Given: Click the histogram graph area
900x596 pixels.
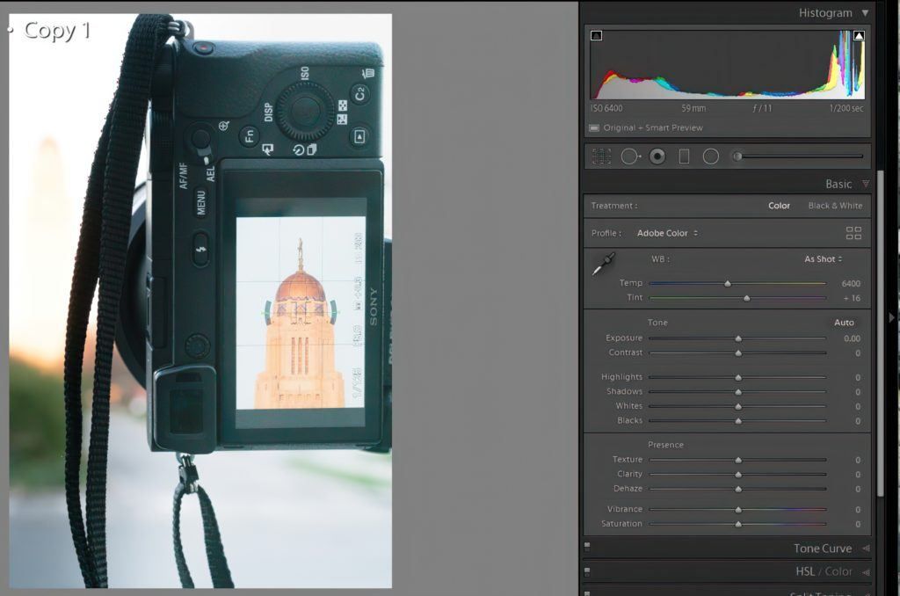Looking at the screenshot, I should tap(727, 64).
